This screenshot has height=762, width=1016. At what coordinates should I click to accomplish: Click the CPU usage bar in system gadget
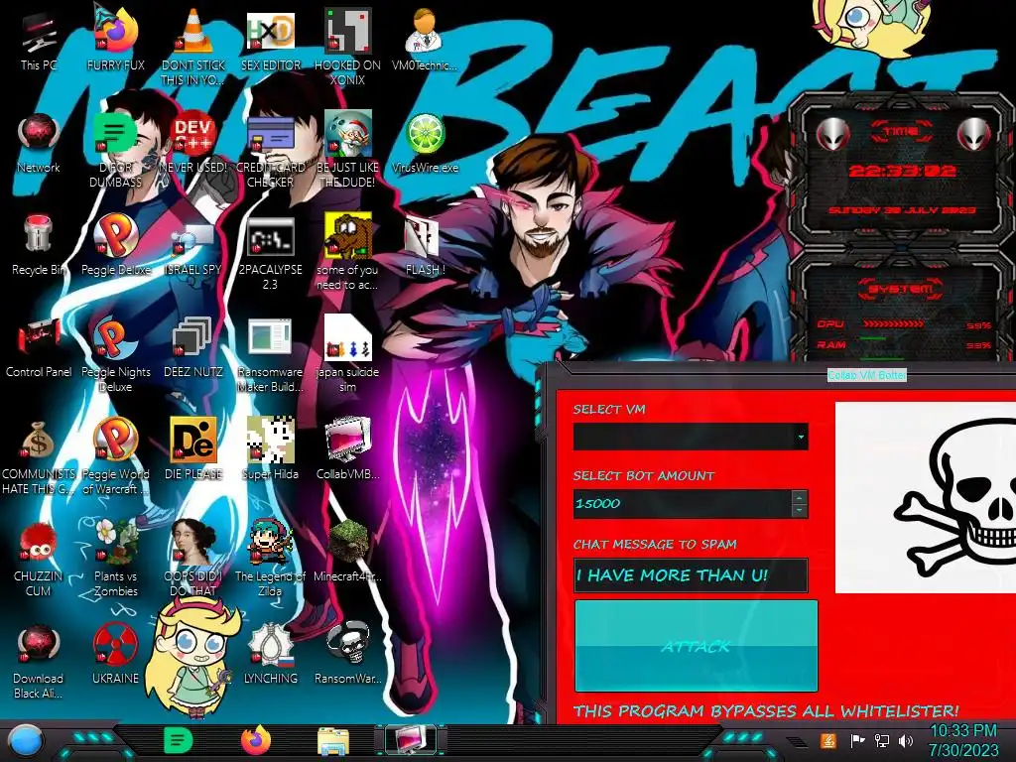894,324
